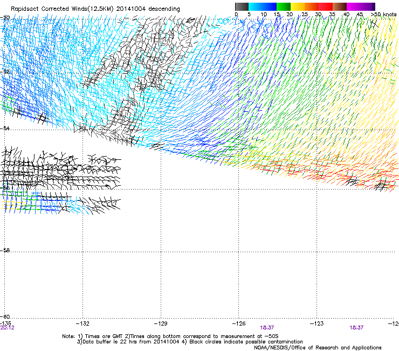Viewport: 399px width, 351px height.
Task: Click the '18:37' time label right of -126
Action: (267, 328)
